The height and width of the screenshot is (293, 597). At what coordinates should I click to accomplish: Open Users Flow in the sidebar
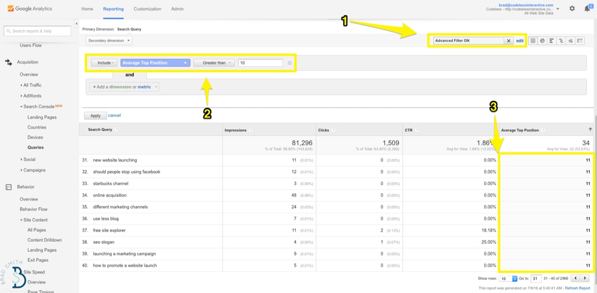point(31,45)
